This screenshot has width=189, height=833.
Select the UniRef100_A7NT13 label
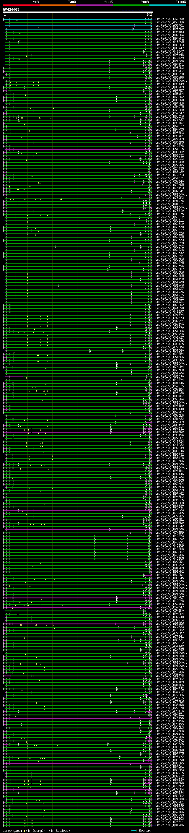(x=170, y=188)
